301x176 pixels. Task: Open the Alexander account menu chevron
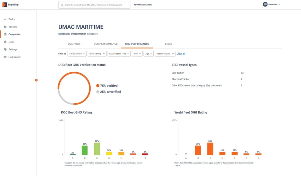click(279, 4)
